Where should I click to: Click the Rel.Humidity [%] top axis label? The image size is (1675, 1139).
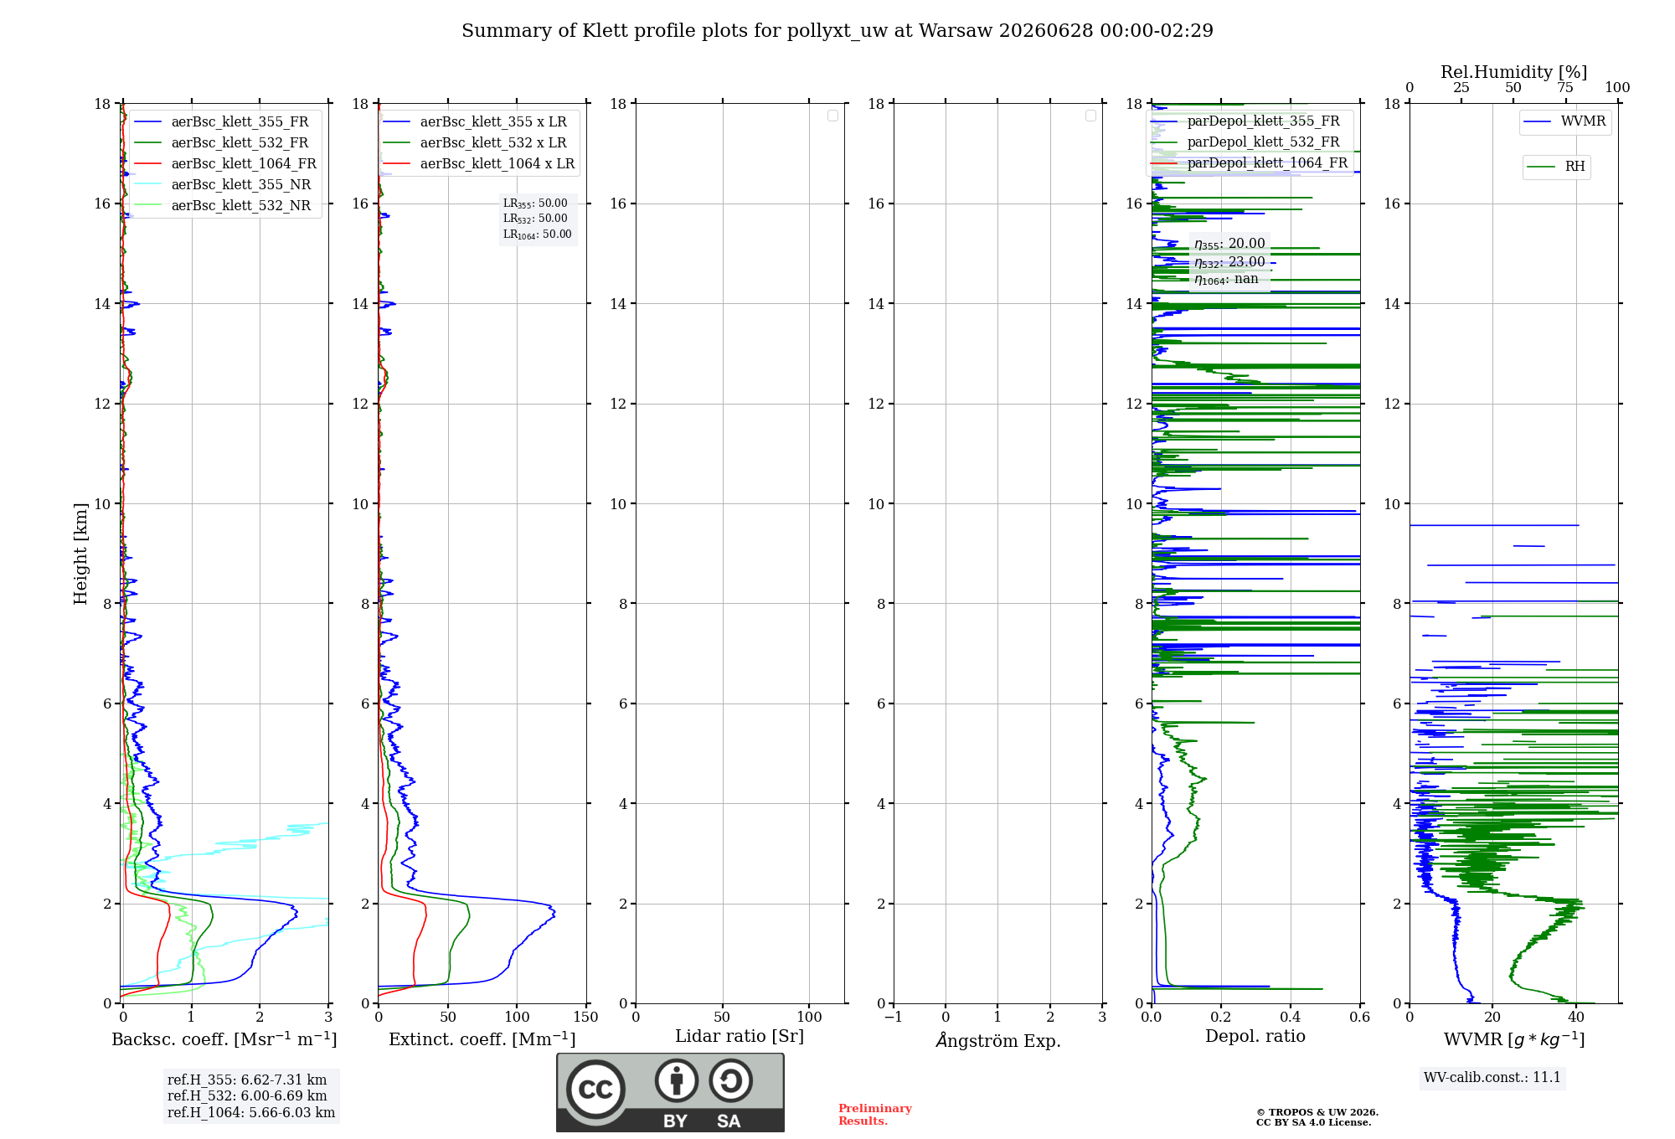coord(1514,72)
